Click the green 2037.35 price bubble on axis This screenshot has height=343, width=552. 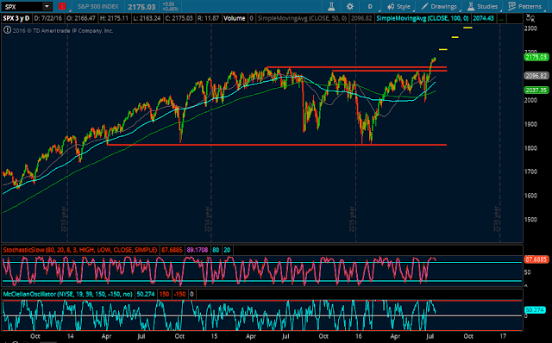tap(536, 90)
